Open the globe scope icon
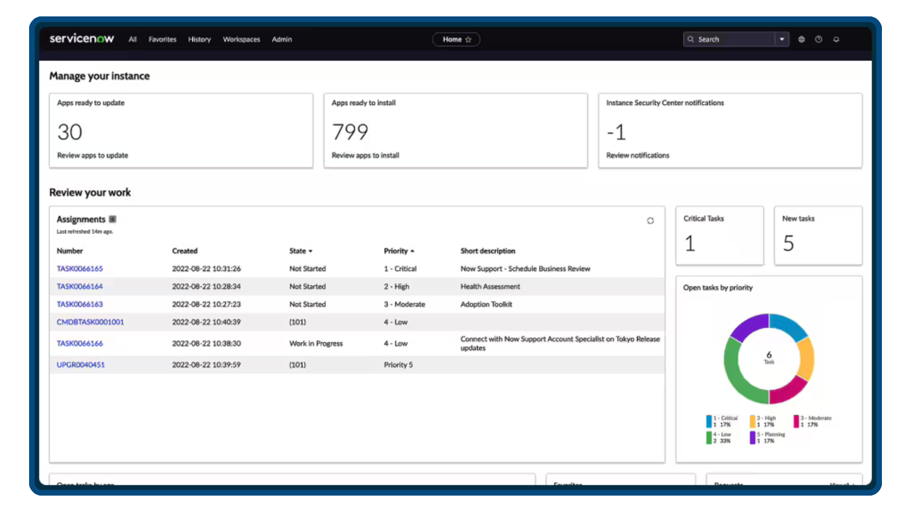Viewport: 911px width, 512px height. pyautogui.click(x=802, y=39)
